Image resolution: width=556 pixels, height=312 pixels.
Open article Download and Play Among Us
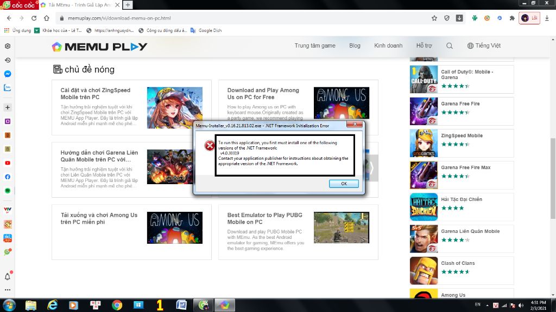coord(263,94)
